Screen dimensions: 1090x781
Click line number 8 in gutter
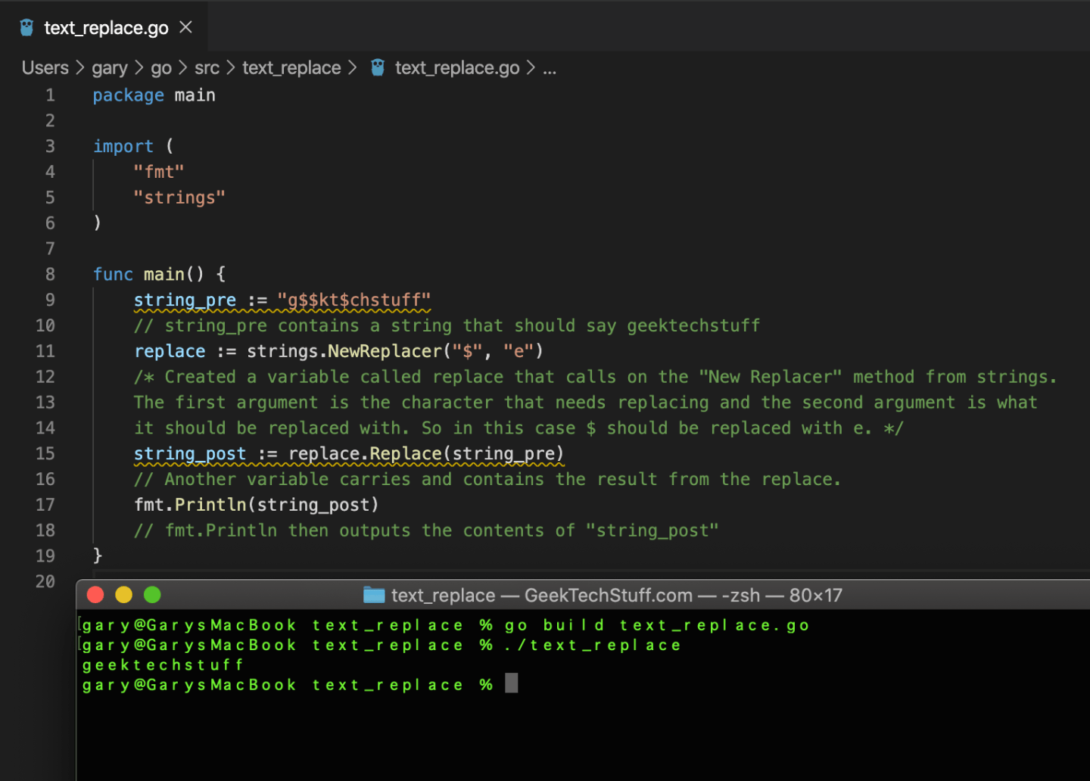click(50, 274)
